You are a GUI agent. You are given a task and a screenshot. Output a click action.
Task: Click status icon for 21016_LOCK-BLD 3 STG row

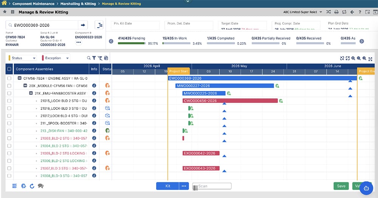[x=107, y=108]
